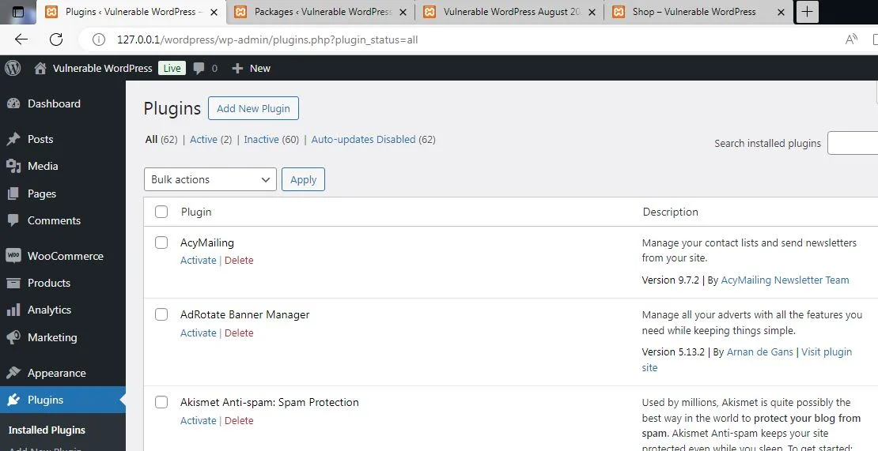The width and height of the screenshot is (878, 451).
Task: Click the plus icon next to New
Action: (237, 68)
